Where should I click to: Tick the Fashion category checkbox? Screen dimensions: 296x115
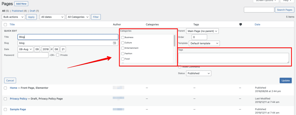(123, 54)
